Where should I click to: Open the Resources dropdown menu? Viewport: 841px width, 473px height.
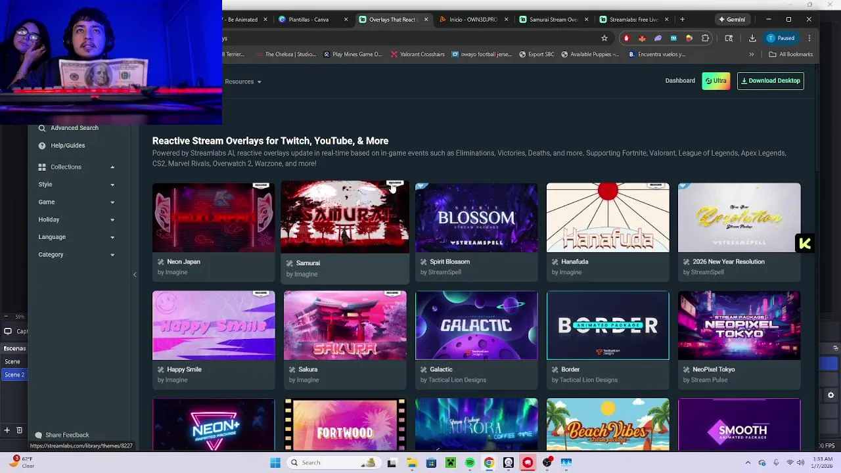(x=243, y=81)
